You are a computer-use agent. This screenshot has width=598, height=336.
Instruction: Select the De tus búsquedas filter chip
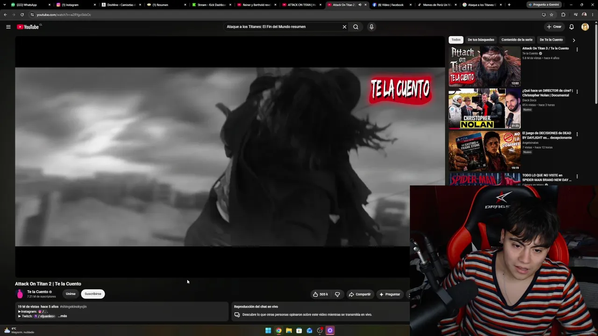click(x=481, y=40)
